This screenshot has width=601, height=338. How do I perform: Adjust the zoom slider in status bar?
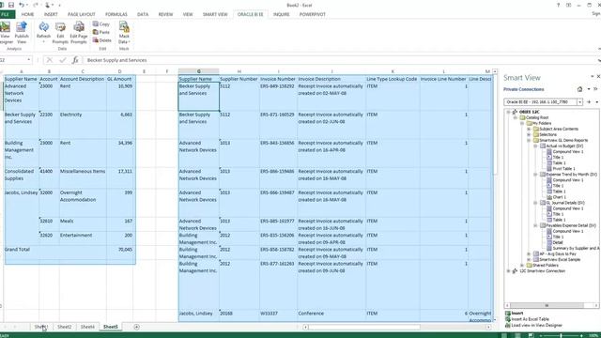561,335
